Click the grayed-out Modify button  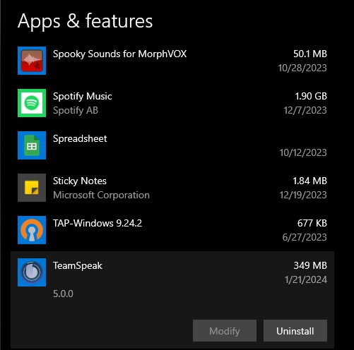tap(225, 331)
